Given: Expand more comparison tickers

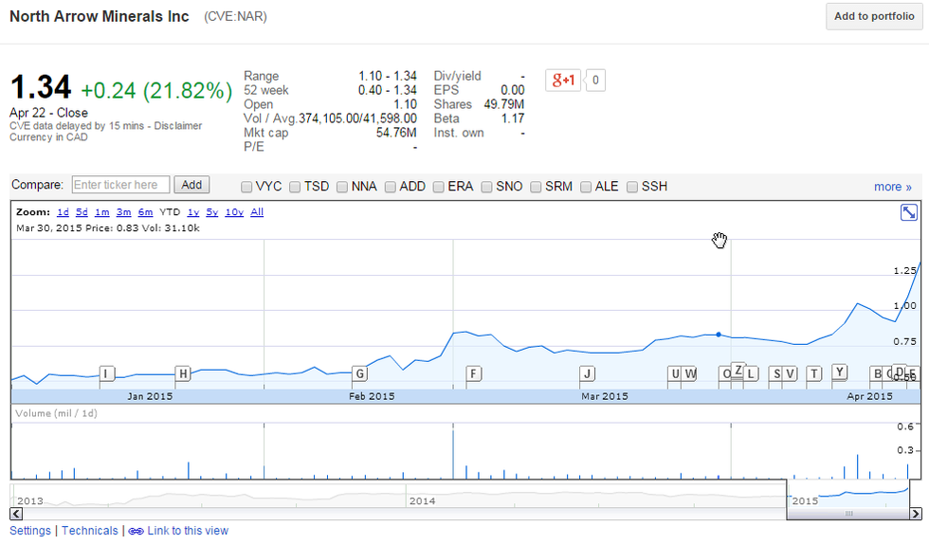Looking at the screenshot, I should click(892, 187).
